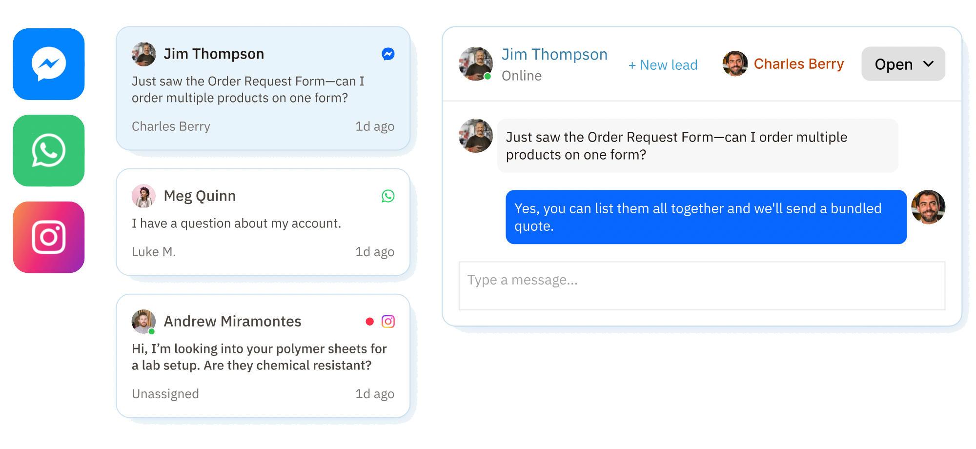The height and width of the screenshot is (449, 976).
Task: Click the large Instagram channel icon
Action: coord(49,237)
